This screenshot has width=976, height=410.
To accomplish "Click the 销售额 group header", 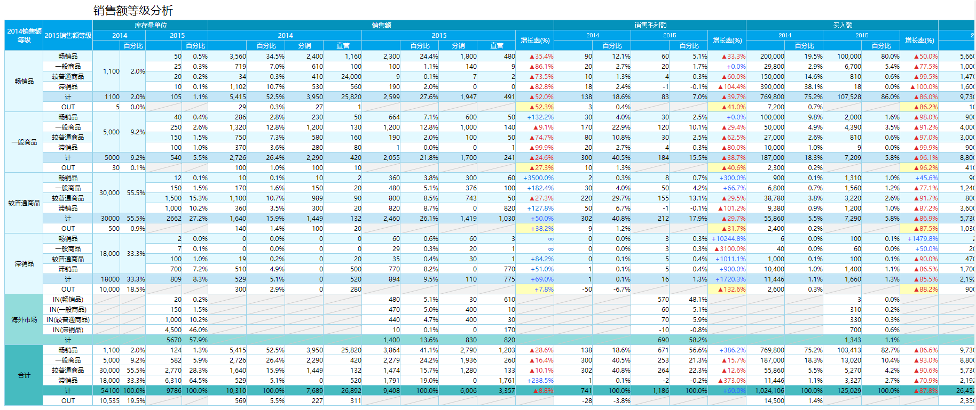I will tap(381, 25).
